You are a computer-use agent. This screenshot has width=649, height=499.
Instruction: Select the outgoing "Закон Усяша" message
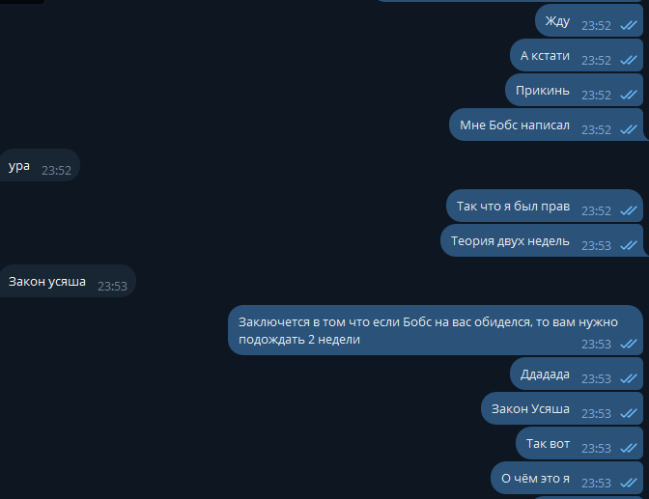pyautogui.click(x=562, y=408)
